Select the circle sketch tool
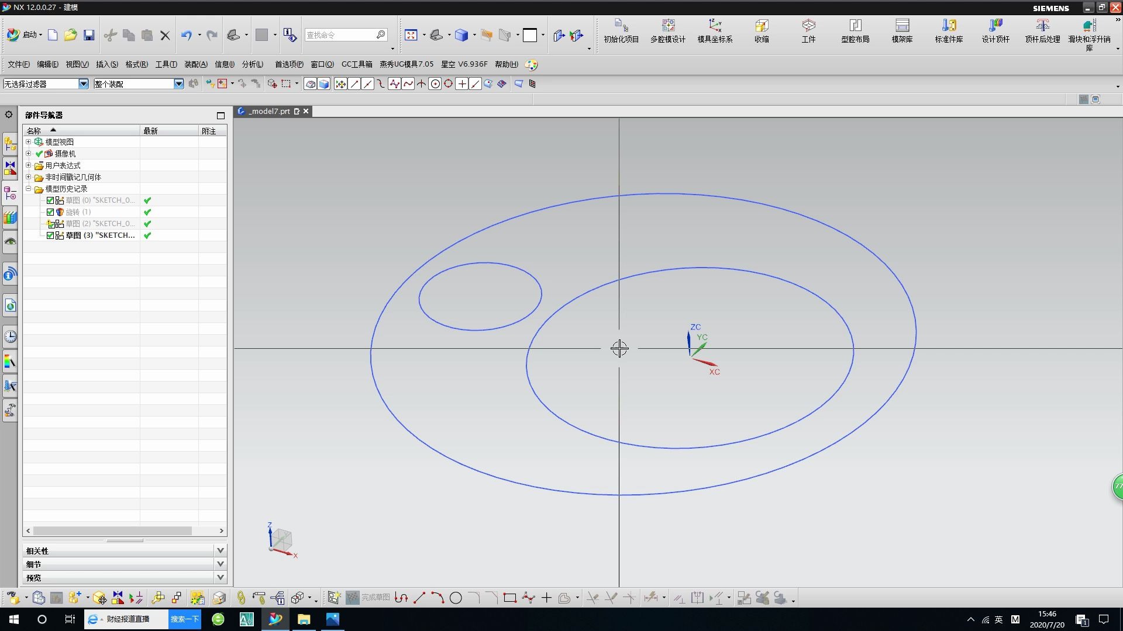Screen dimensions: 1123x631 point(456,598)
